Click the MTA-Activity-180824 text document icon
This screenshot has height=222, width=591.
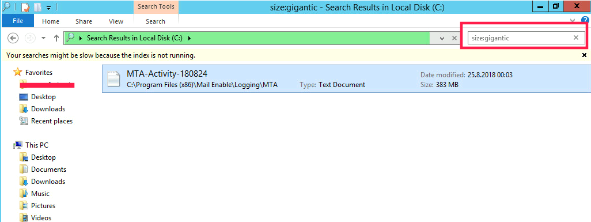click(113, 79)
